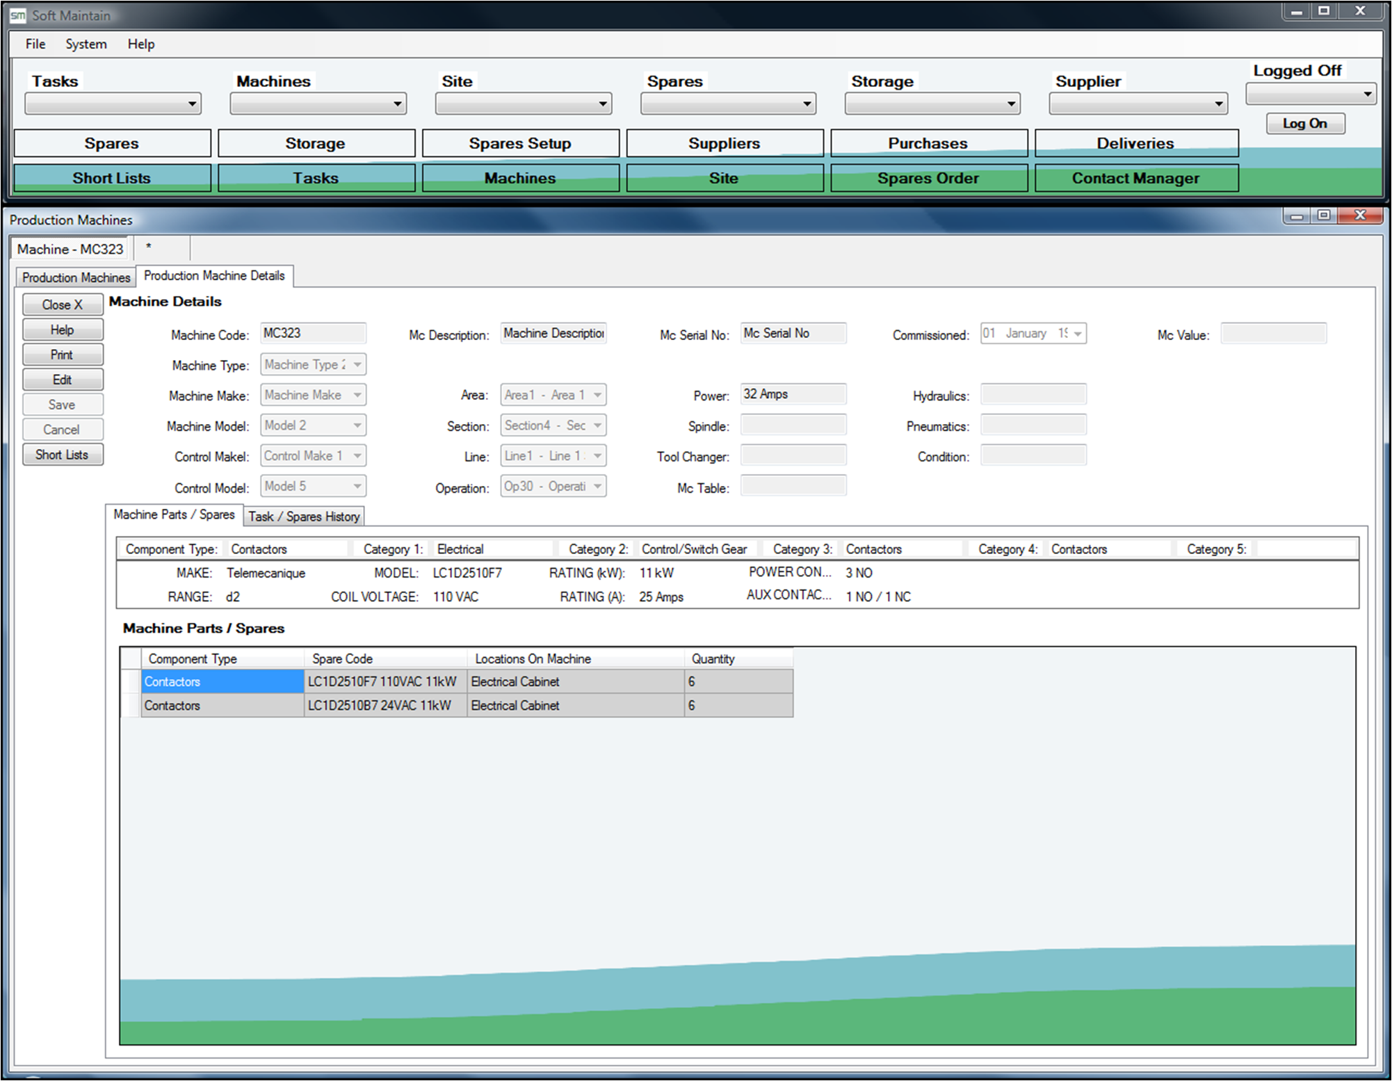Click the Machine Code field MC323

tap(313, 333)
